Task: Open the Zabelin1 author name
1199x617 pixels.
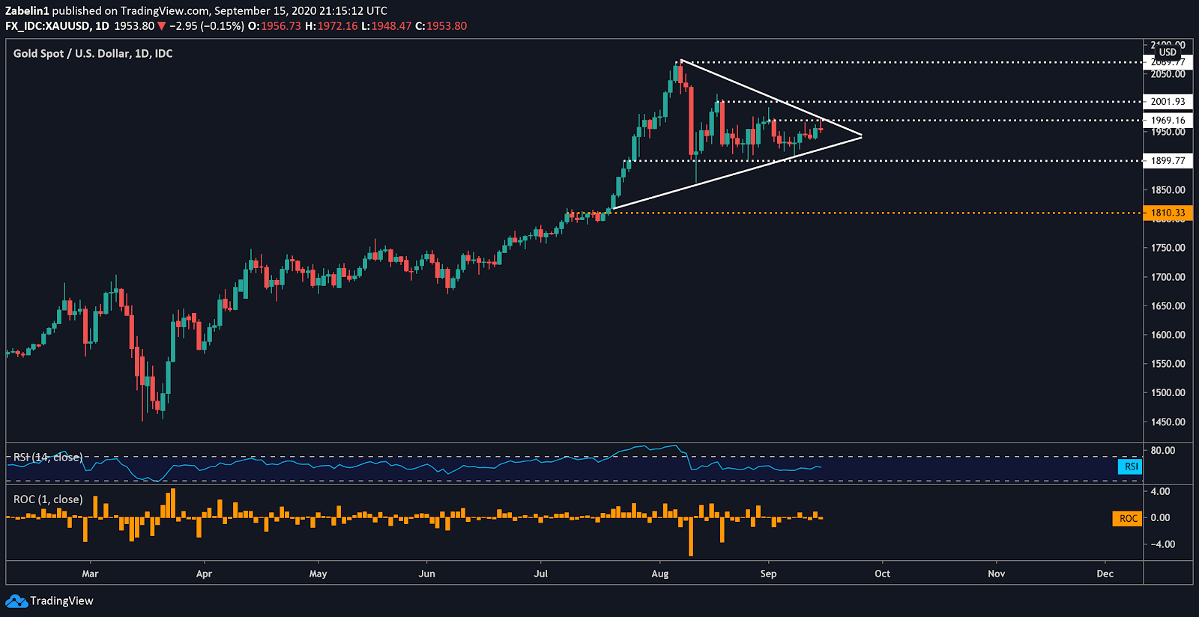Action: (27, 10)
